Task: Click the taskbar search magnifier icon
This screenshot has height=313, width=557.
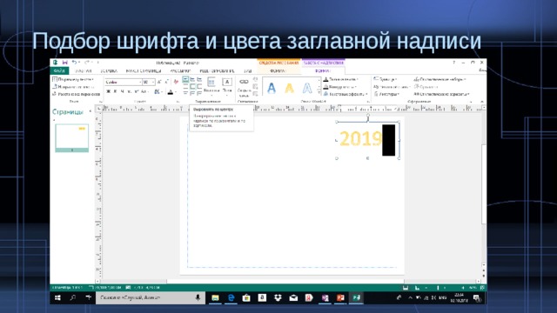Action: coord(73,297)
